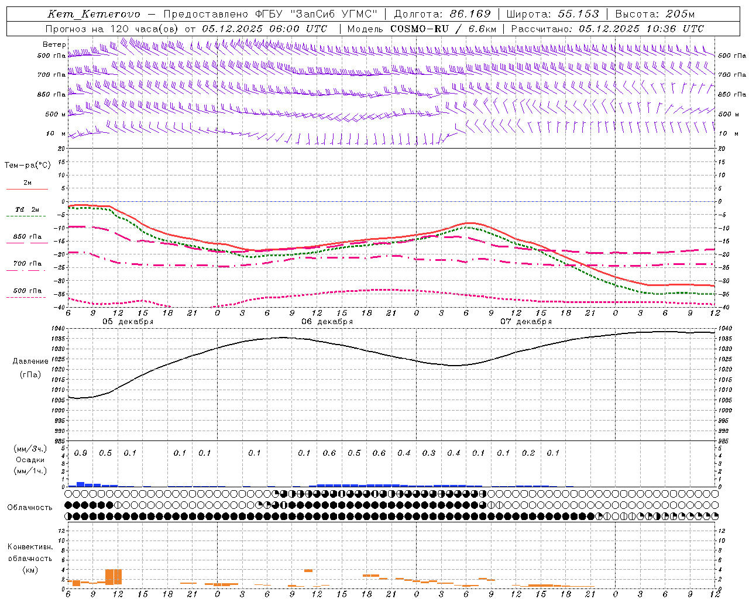This screenshot has width=749, height=599.
Task: Click the dash-dot line sample under '700 гПа' legend
Action: pos(27,270)
